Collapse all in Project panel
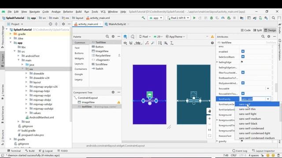 pos(56,24)
